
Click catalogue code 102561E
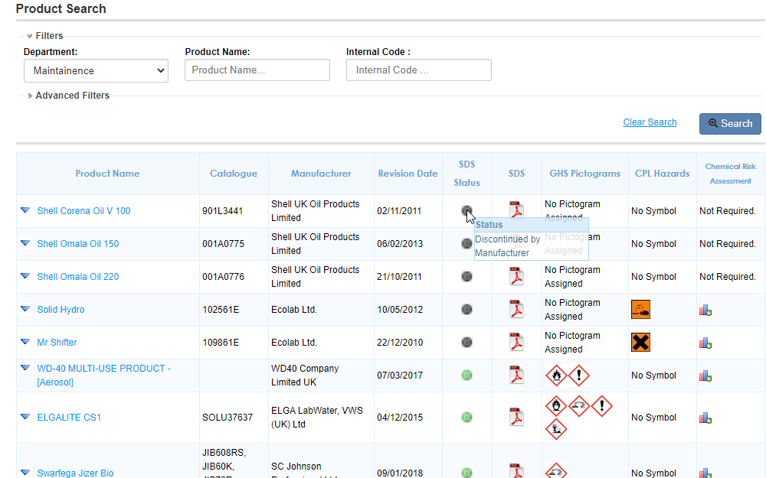pos(221,309)
